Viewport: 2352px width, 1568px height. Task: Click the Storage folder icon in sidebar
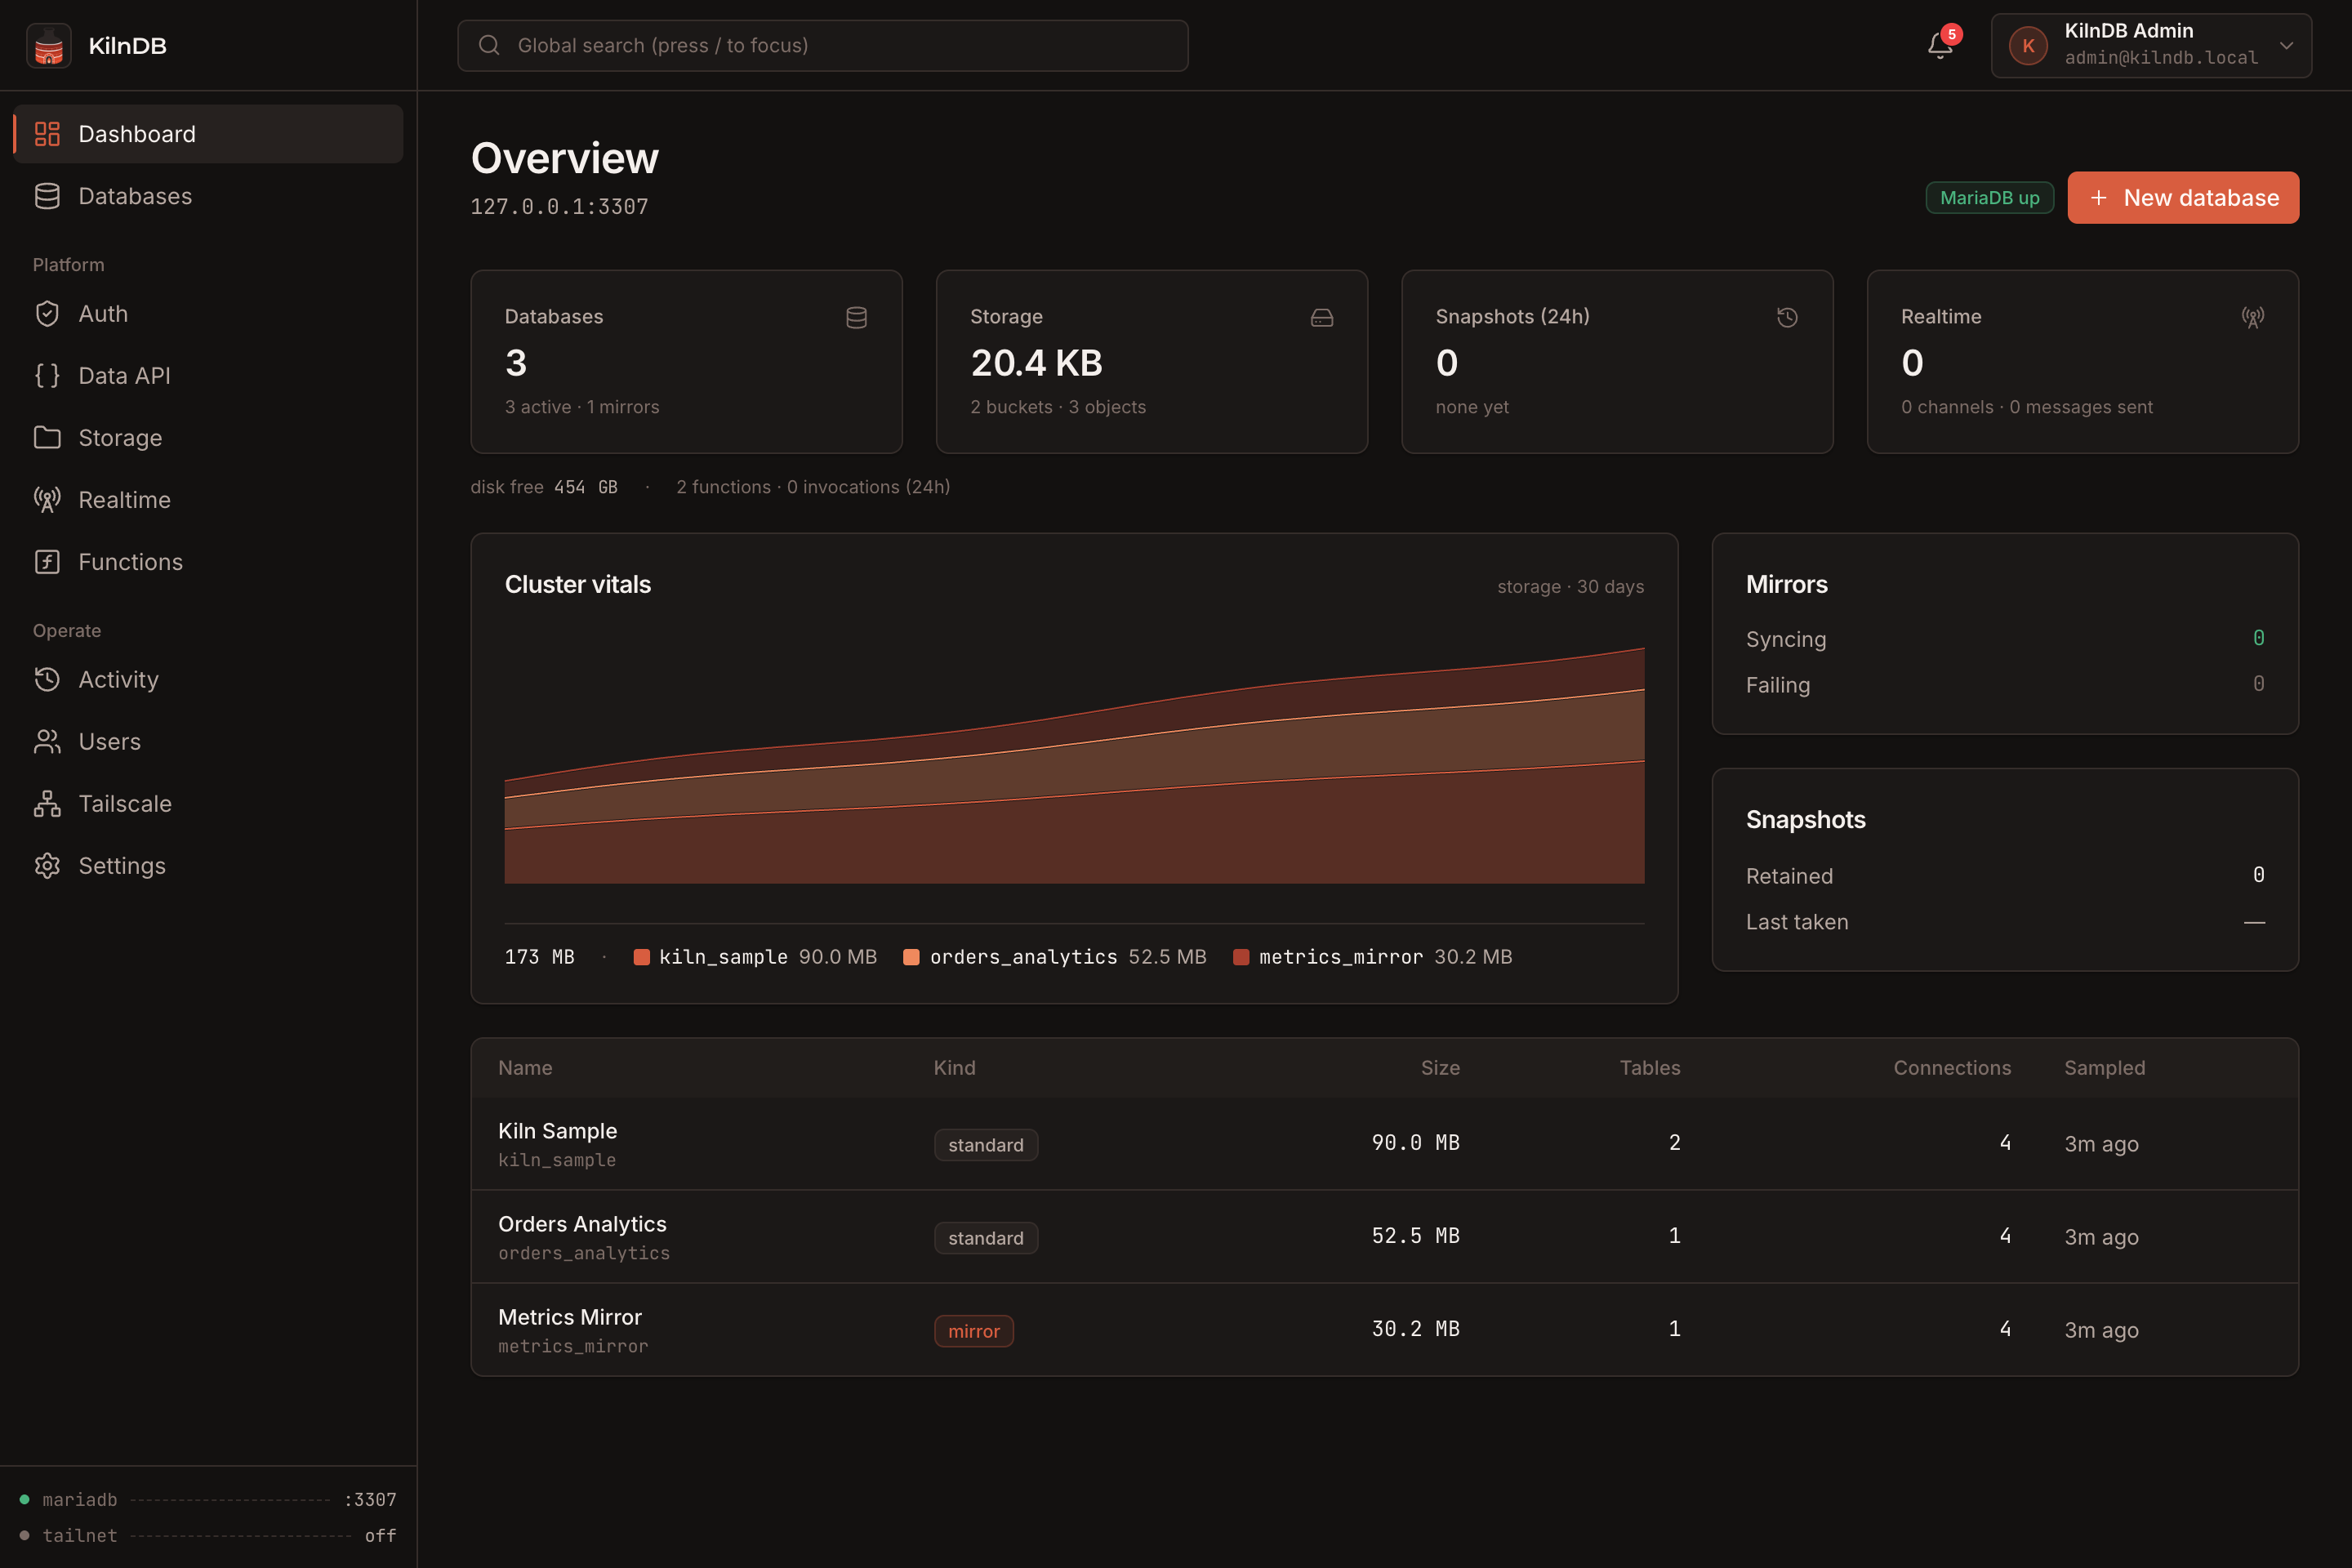[47, 438]
